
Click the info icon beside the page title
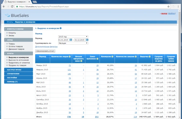61,28
